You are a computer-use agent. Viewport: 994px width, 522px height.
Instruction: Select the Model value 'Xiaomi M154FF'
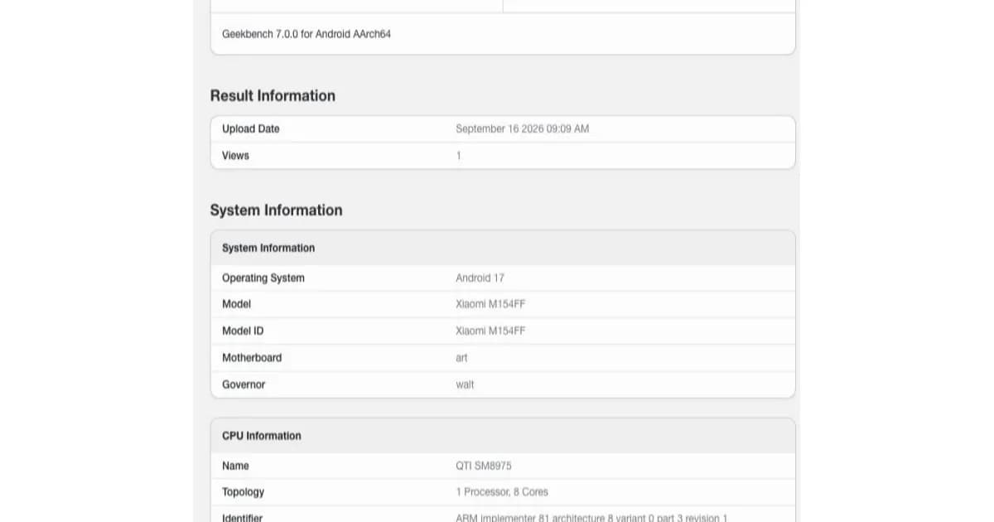[490, 304]
